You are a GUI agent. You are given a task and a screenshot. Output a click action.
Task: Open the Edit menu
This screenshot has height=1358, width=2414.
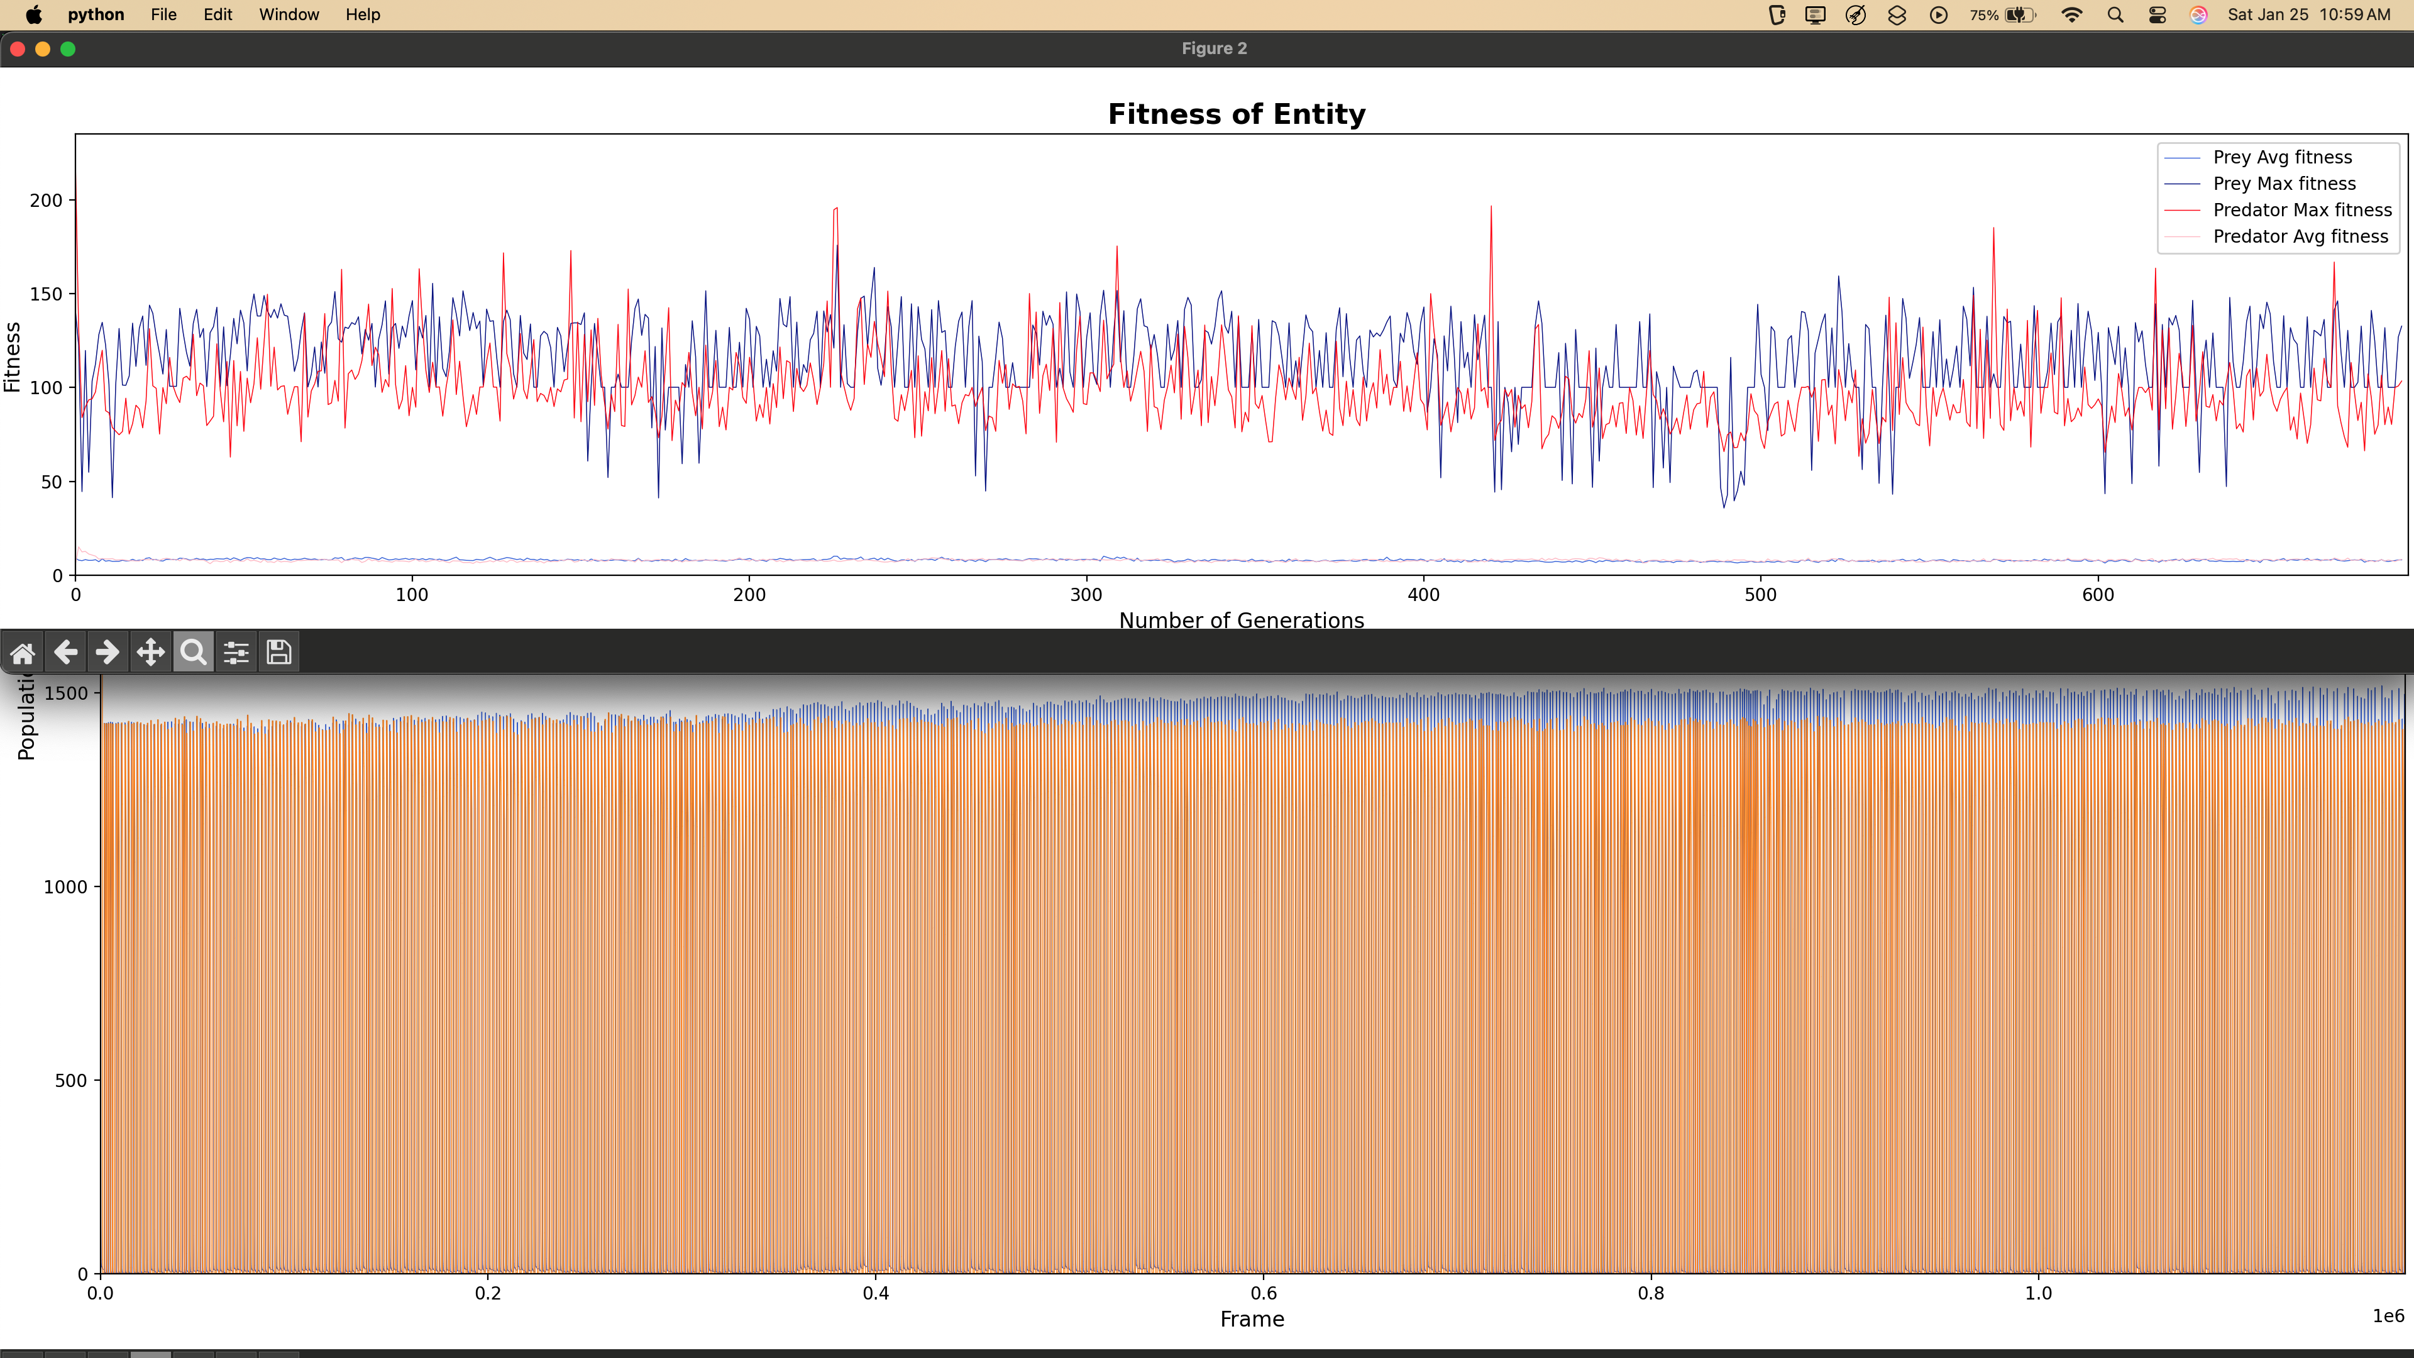216,14
